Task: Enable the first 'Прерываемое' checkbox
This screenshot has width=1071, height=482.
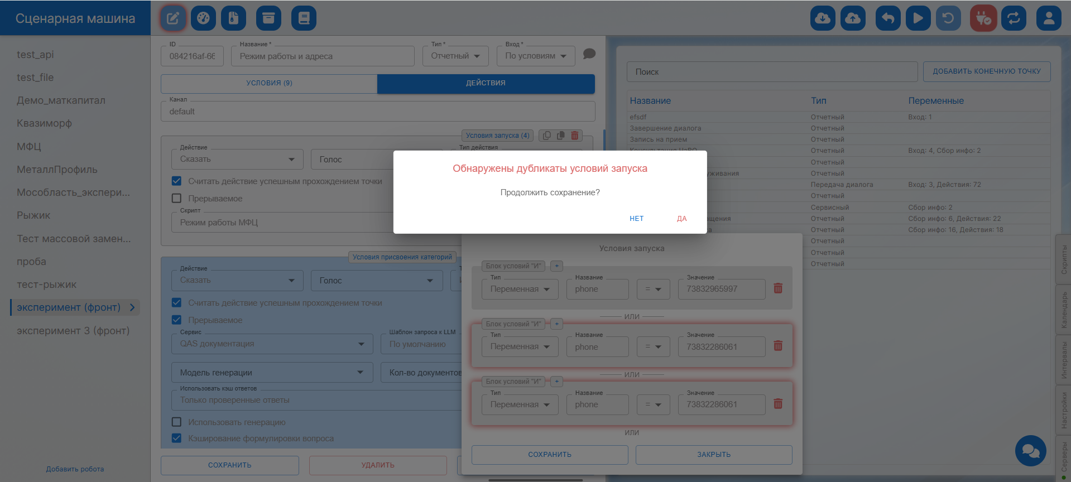Action: [177, 199]
